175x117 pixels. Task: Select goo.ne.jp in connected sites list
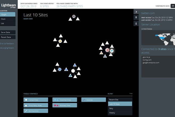tap(146, 57)
